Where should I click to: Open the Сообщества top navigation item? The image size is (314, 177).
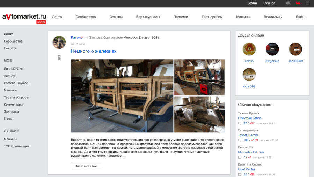point(86,17)
